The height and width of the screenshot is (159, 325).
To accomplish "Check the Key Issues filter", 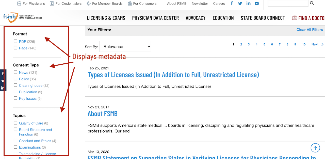I will tap(15, 98).
